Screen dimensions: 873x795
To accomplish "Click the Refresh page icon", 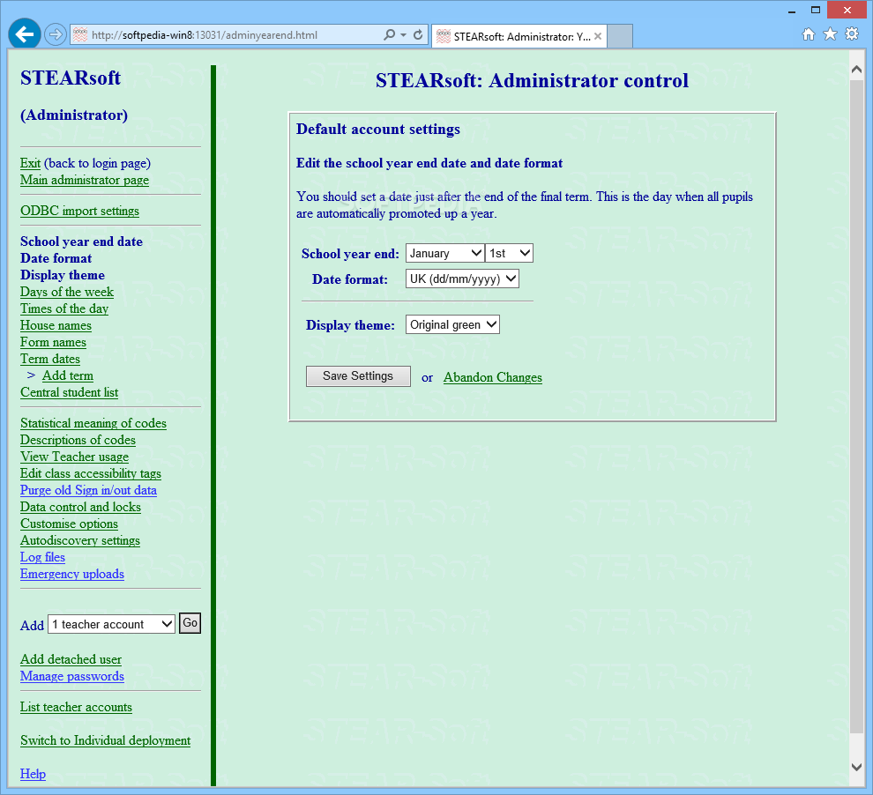I will (418, 35).
